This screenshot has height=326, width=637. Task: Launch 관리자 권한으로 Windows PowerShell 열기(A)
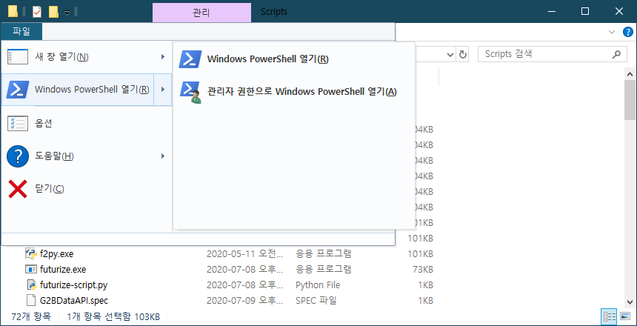[x=294, y=93]
